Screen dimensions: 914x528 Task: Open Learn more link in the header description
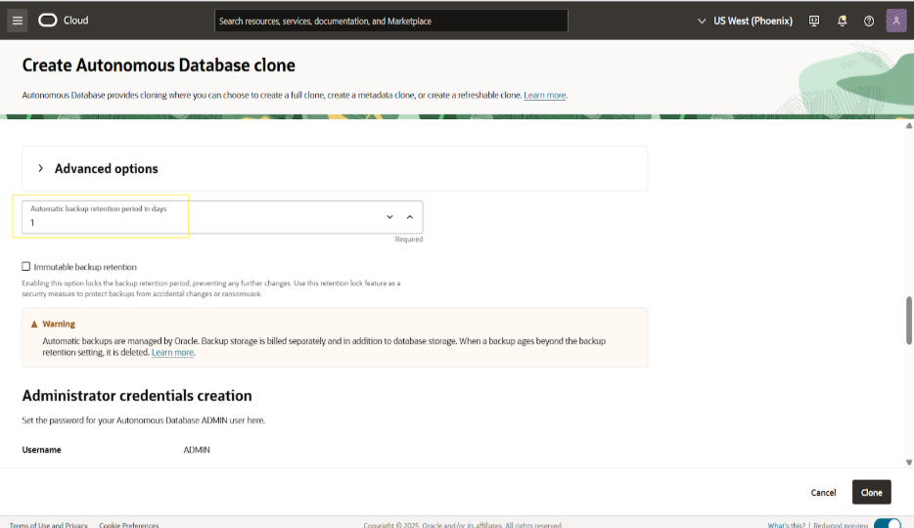click(544, 95)
